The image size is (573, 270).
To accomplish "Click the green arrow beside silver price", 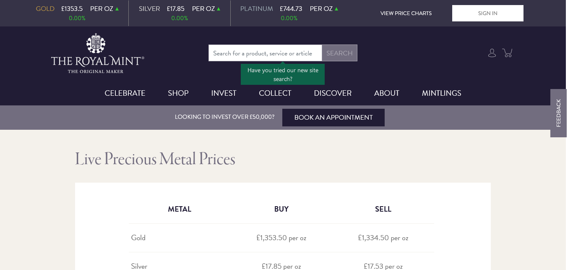I will coord(219,9).
